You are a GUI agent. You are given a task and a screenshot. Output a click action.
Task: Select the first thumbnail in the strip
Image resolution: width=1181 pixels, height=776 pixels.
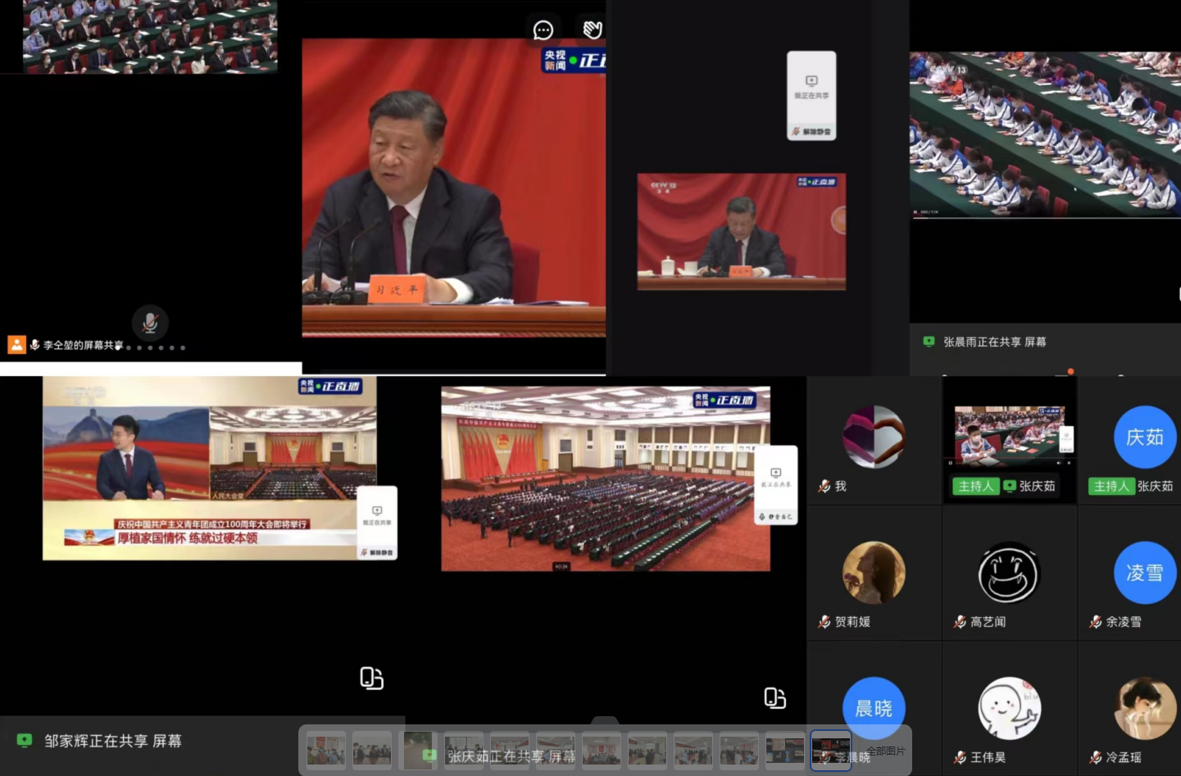326,750
